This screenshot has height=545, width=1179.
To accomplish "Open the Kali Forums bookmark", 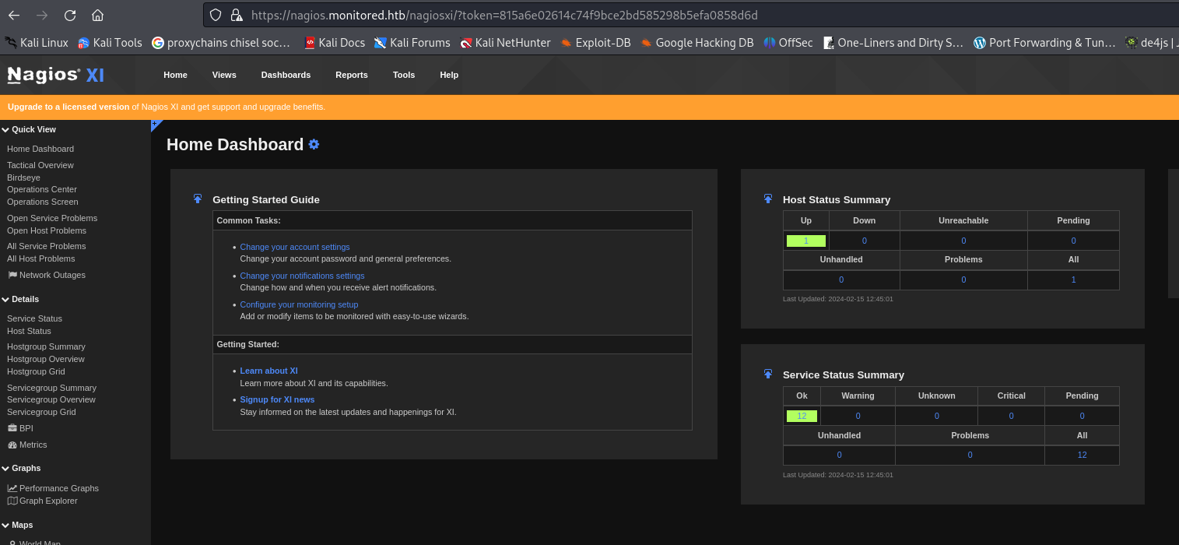I will coord(412,43).
